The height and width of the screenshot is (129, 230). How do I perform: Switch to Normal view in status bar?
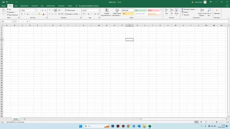(196, 122)
